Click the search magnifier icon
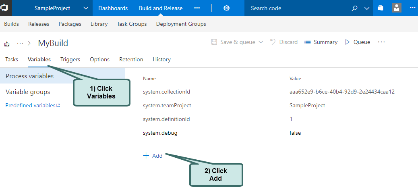 [354, 8]
